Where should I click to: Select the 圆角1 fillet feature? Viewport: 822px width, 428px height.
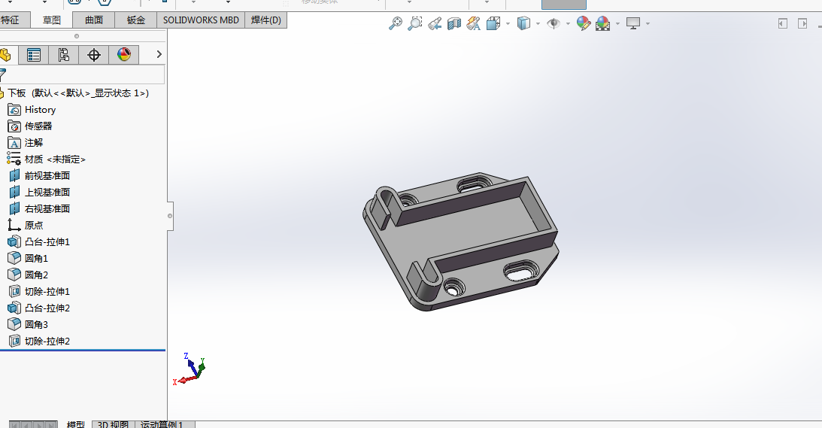[x=36, y=258]
